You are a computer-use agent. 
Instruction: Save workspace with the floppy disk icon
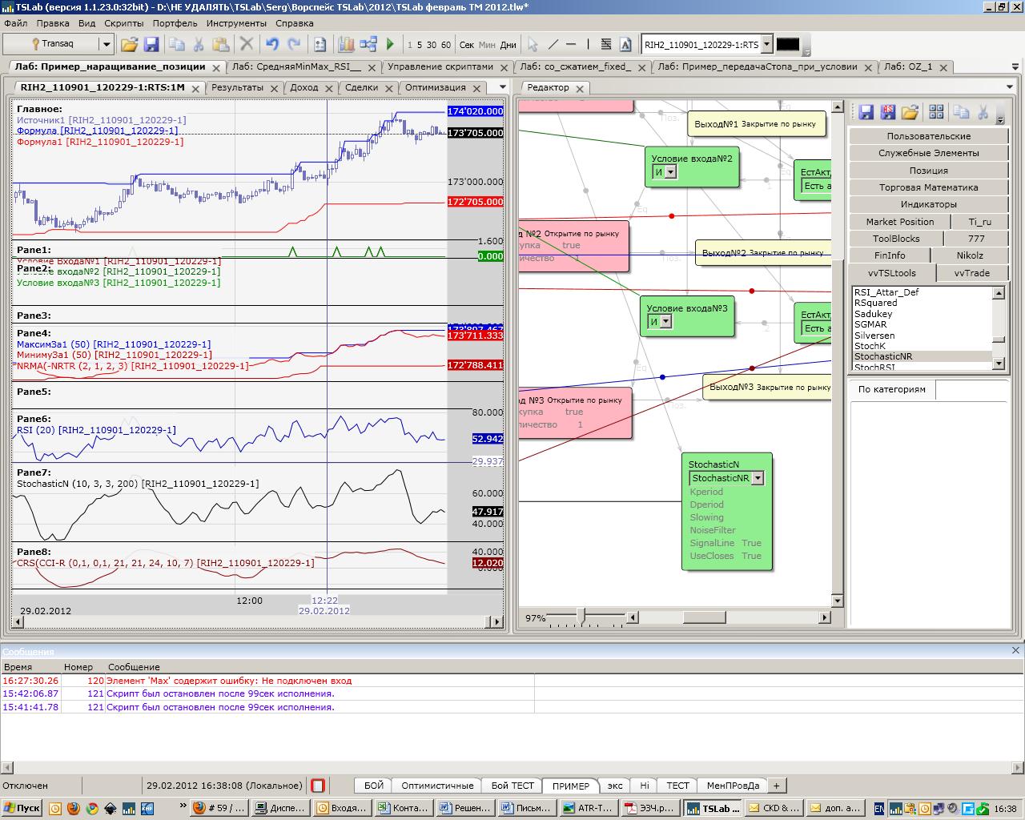[151, 45]
